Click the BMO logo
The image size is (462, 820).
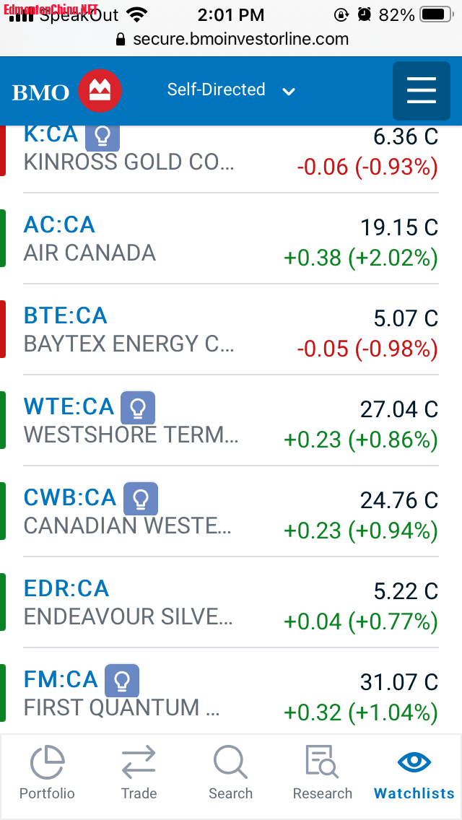pyautogui.click(x=67, y=91)
